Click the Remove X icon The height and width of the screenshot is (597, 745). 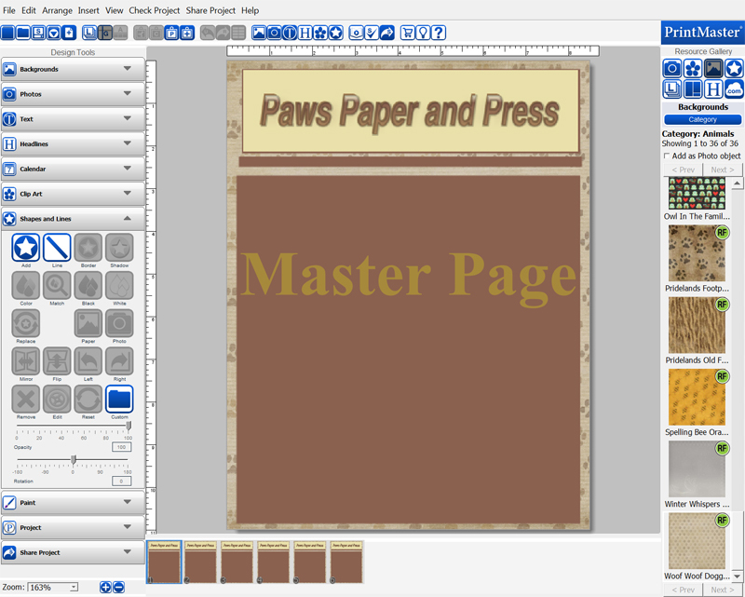click(26, 400)
